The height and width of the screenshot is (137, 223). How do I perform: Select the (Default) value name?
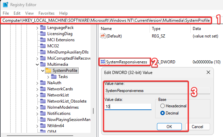coord(114,36)
